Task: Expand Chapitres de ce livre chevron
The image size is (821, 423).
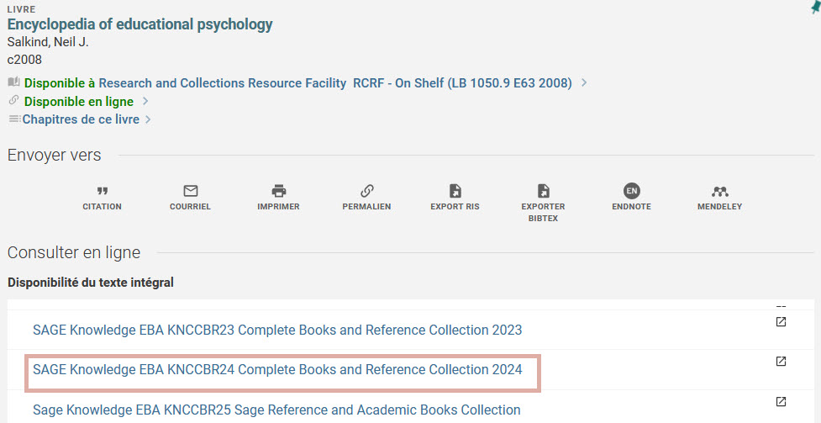Action: click(x=149, y=120)
